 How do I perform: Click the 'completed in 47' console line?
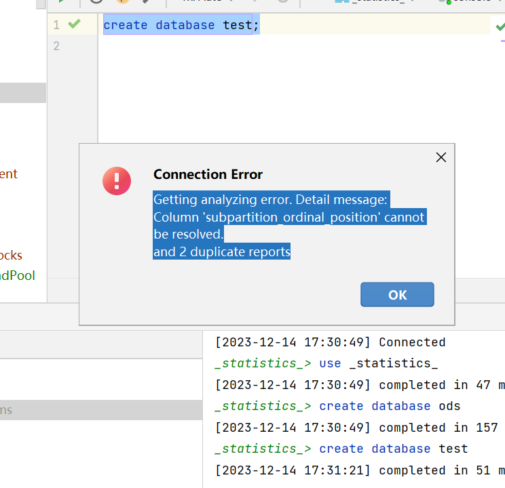click(360, 385)
